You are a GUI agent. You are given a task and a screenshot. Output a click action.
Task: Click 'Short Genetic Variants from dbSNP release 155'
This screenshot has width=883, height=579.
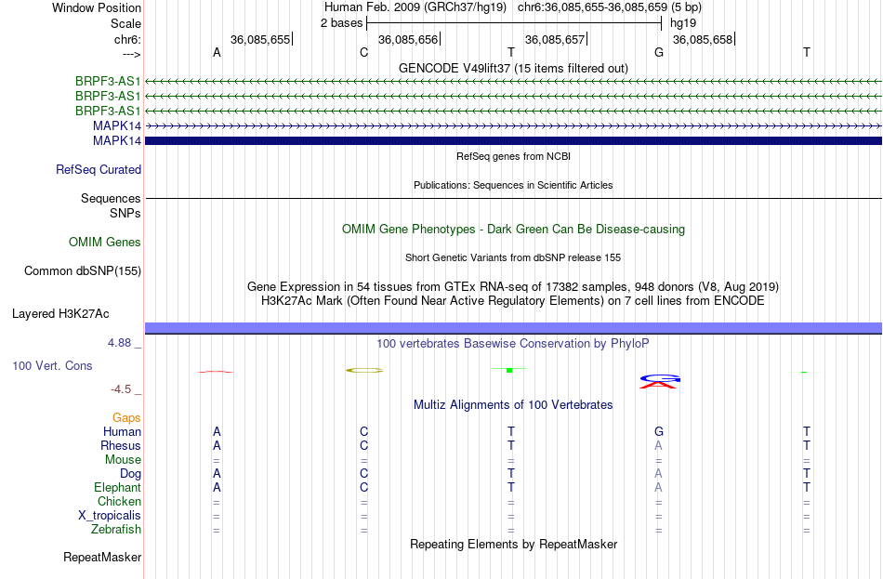[513, 257]
